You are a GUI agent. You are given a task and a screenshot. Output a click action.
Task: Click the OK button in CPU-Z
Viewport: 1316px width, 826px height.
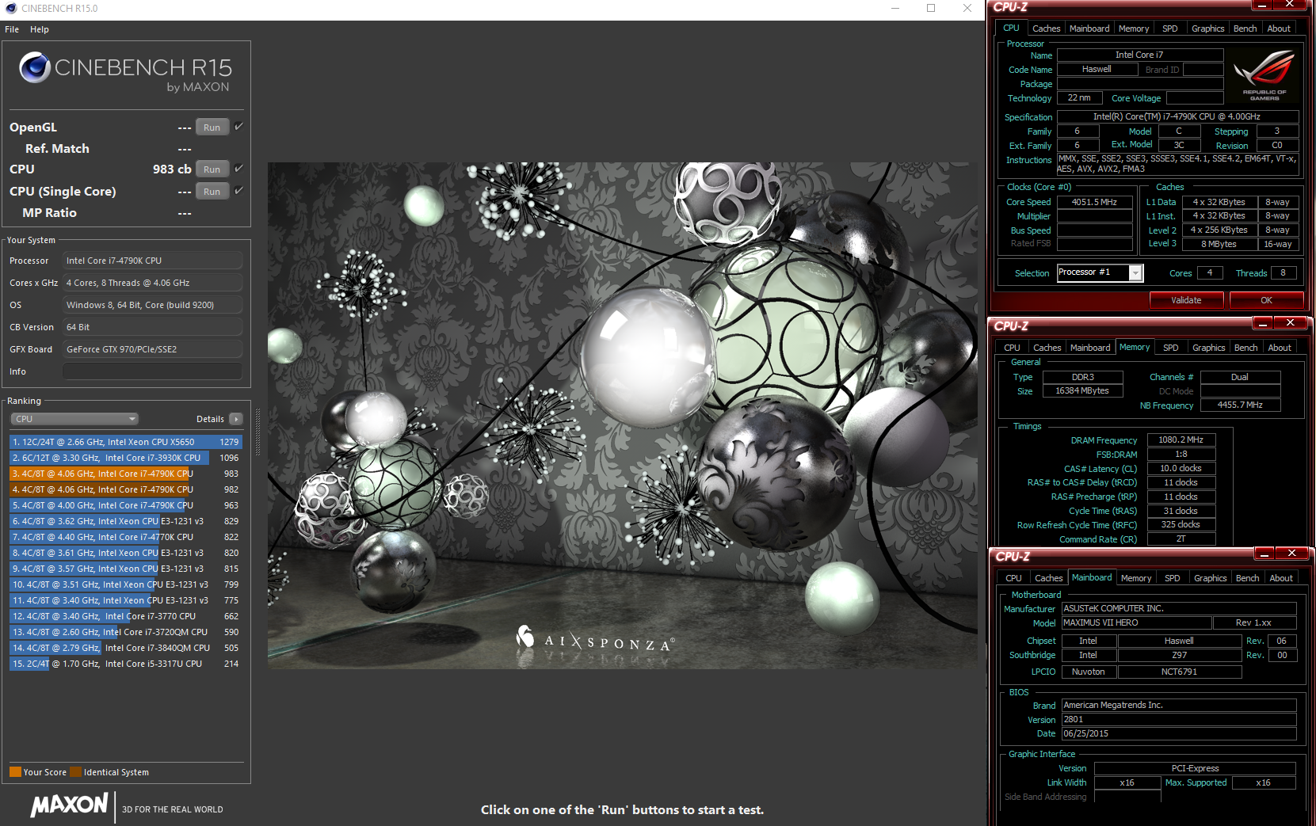1266,300
